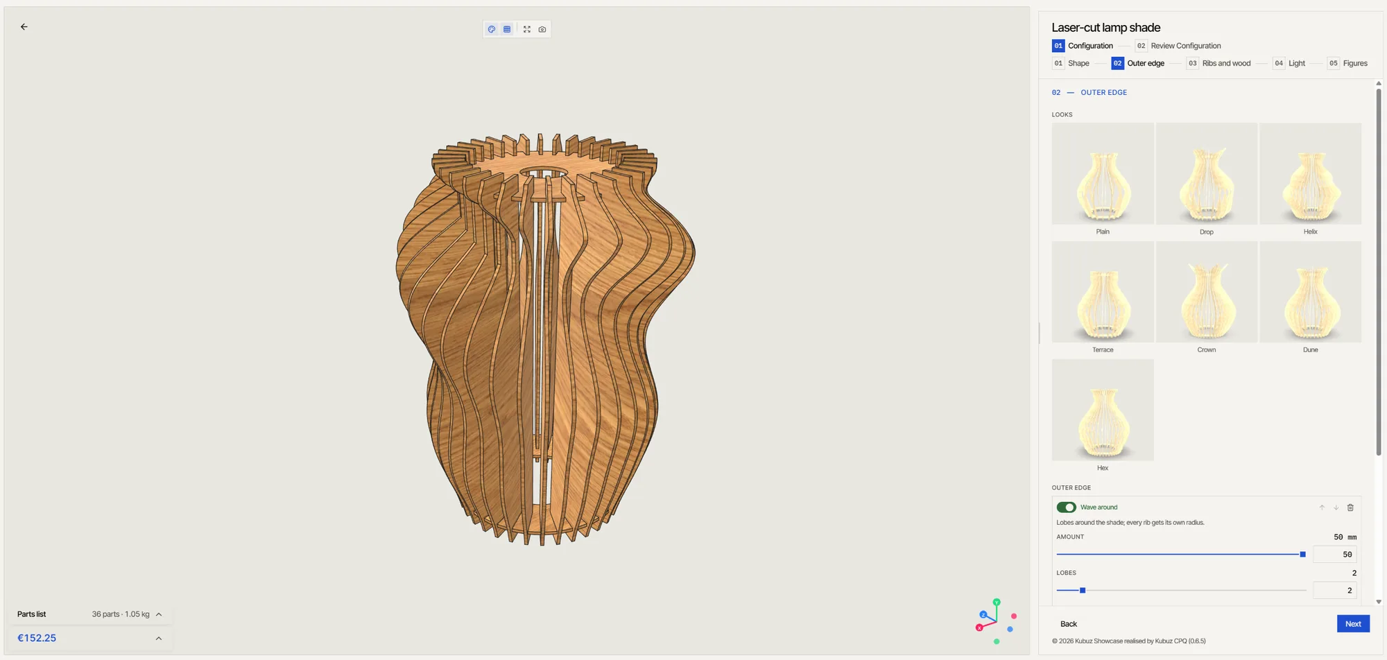
Task: Click the side panel vertical scrollbar
Action: 1379,272
